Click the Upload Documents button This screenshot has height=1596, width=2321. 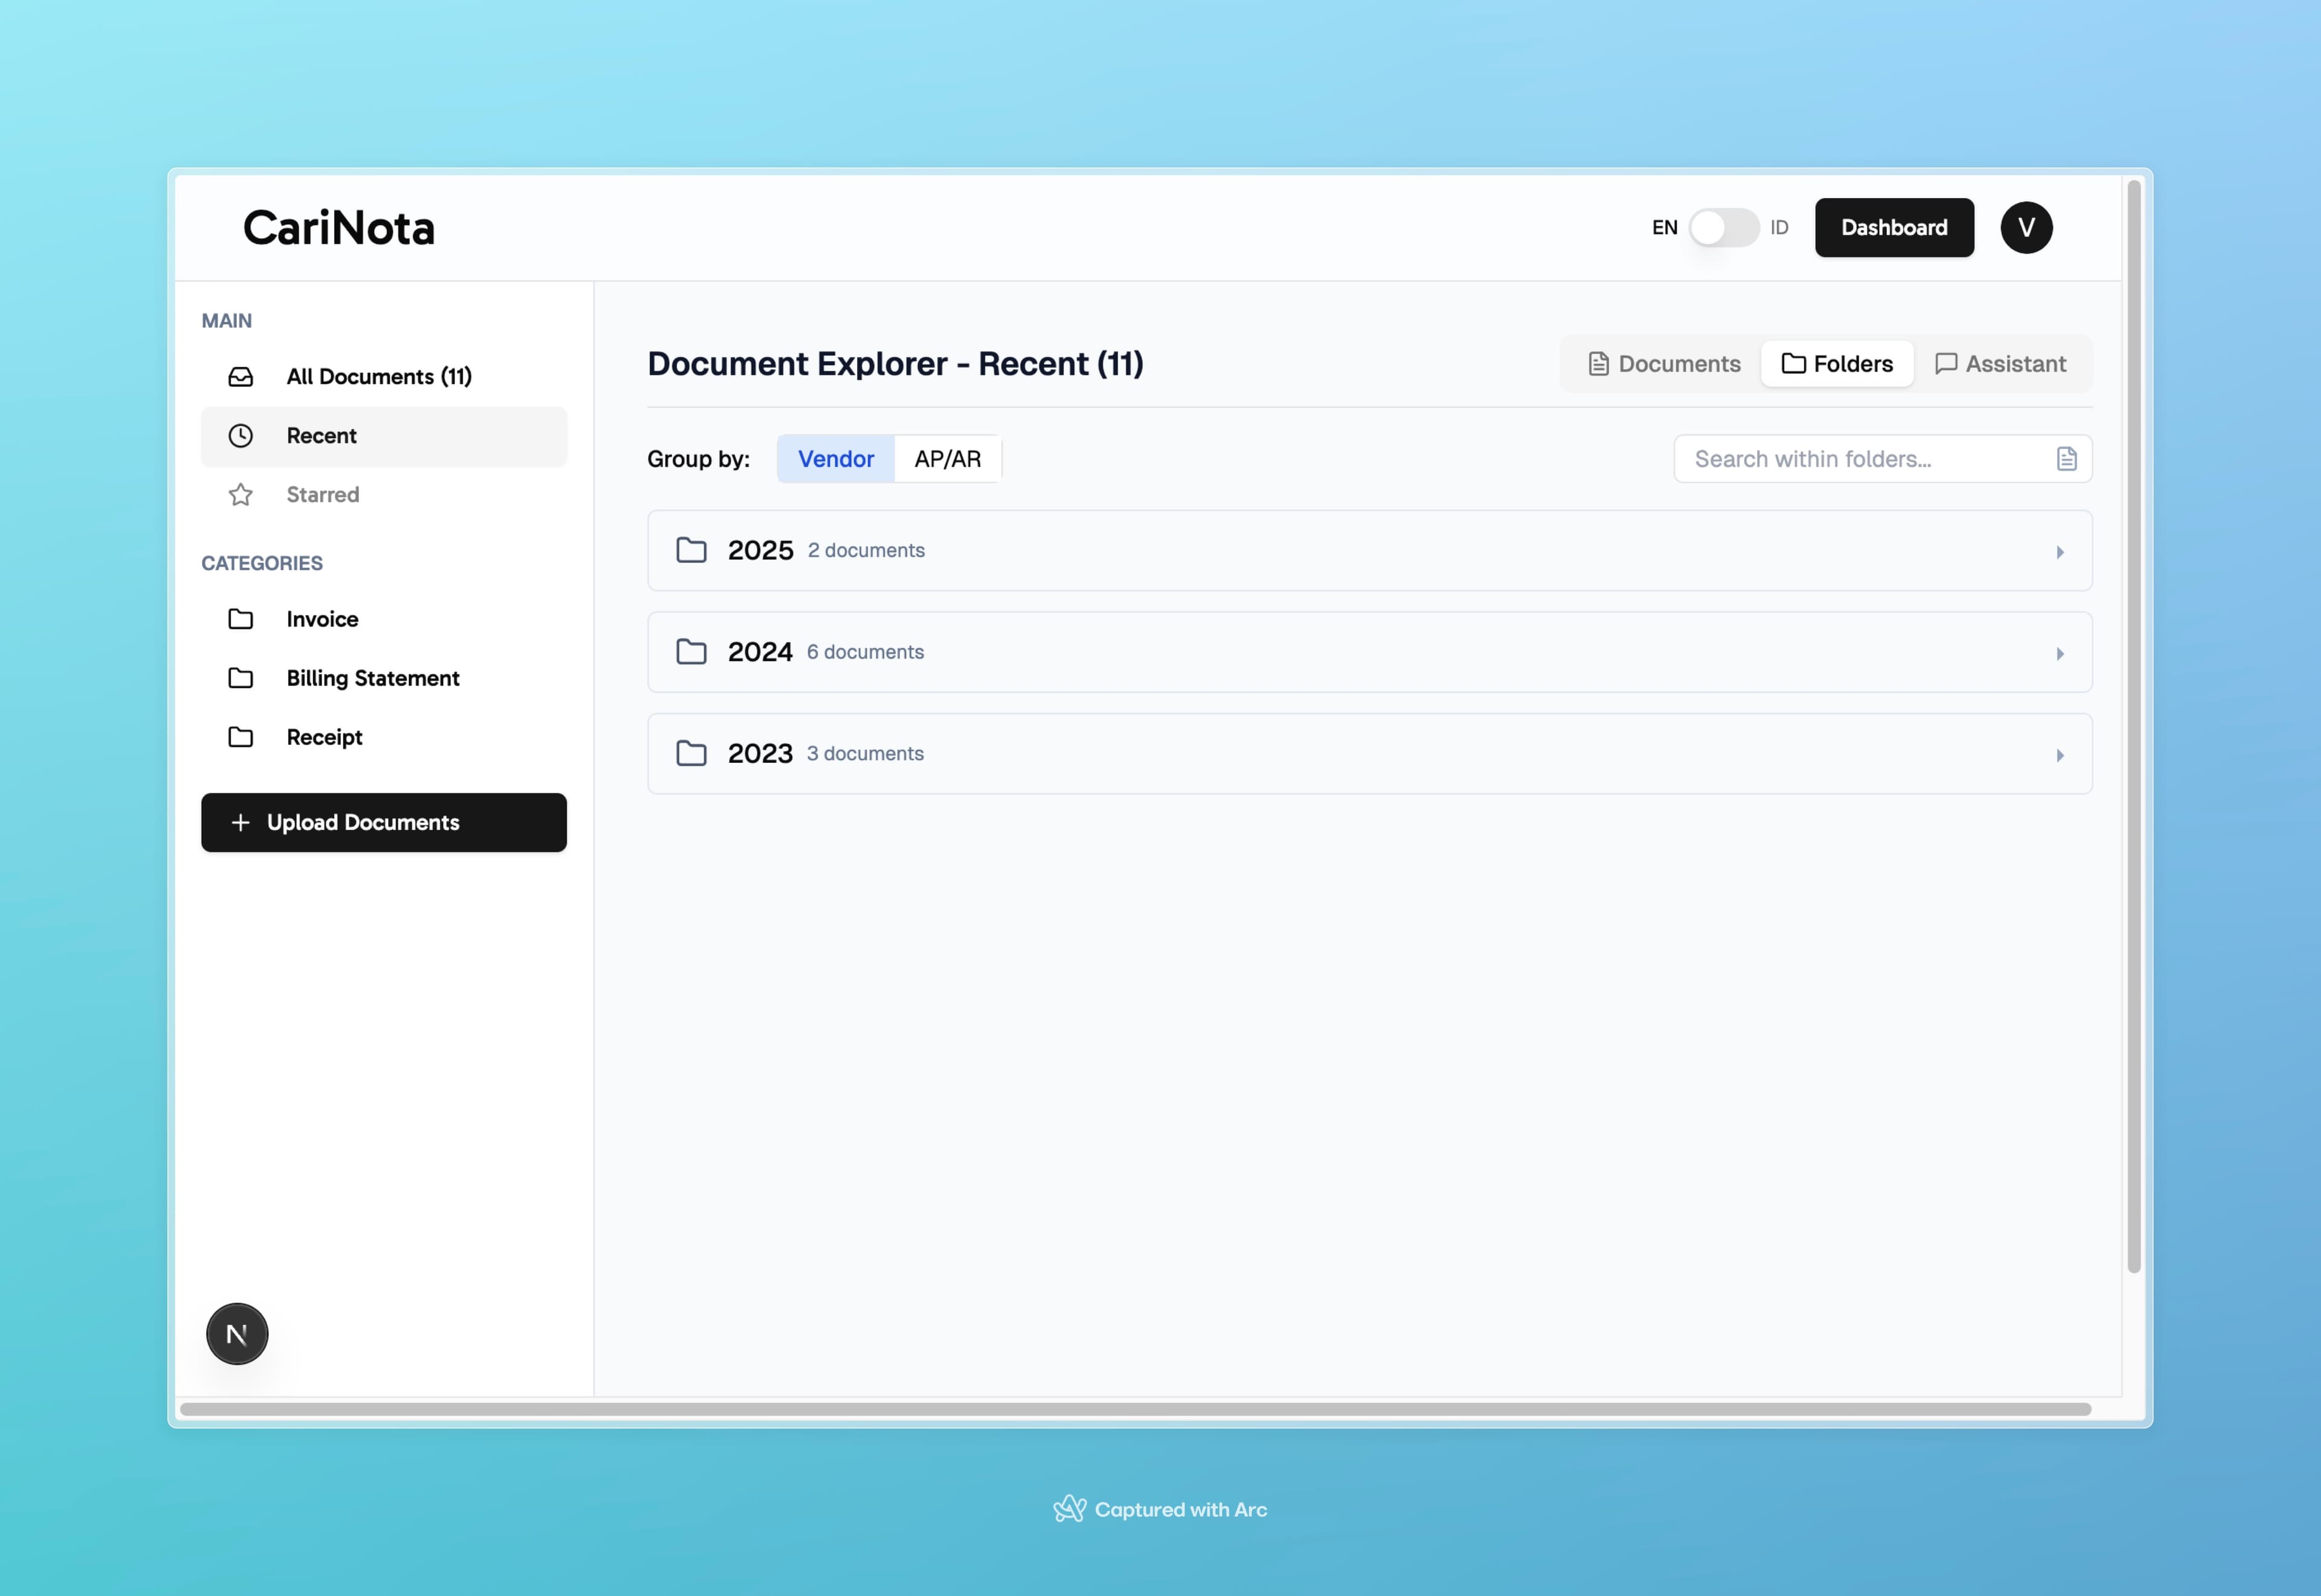[x=384, y=822]
